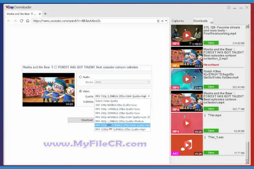Choose MP4 1080p HD 5,3MBit/s option
The width and height of the screenshot is (254, 169).
122,129
